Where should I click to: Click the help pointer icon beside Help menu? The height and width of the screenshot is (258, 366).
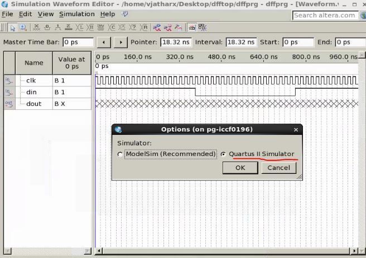(125, 14)
